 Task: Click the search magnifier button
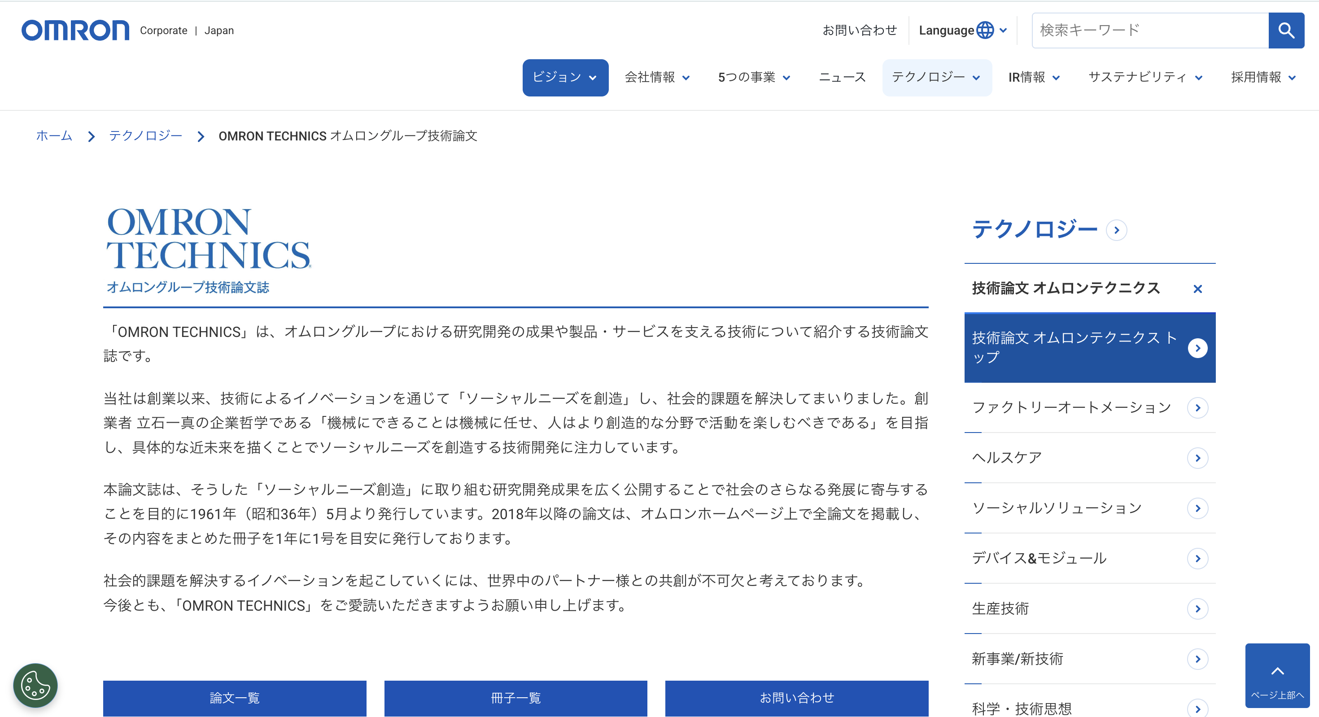click(1286, 31)
